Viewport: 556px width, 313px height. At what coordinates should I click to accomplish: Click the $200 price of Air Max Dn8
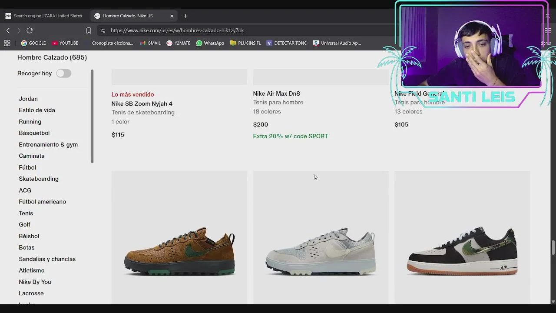tap(261, 124)
